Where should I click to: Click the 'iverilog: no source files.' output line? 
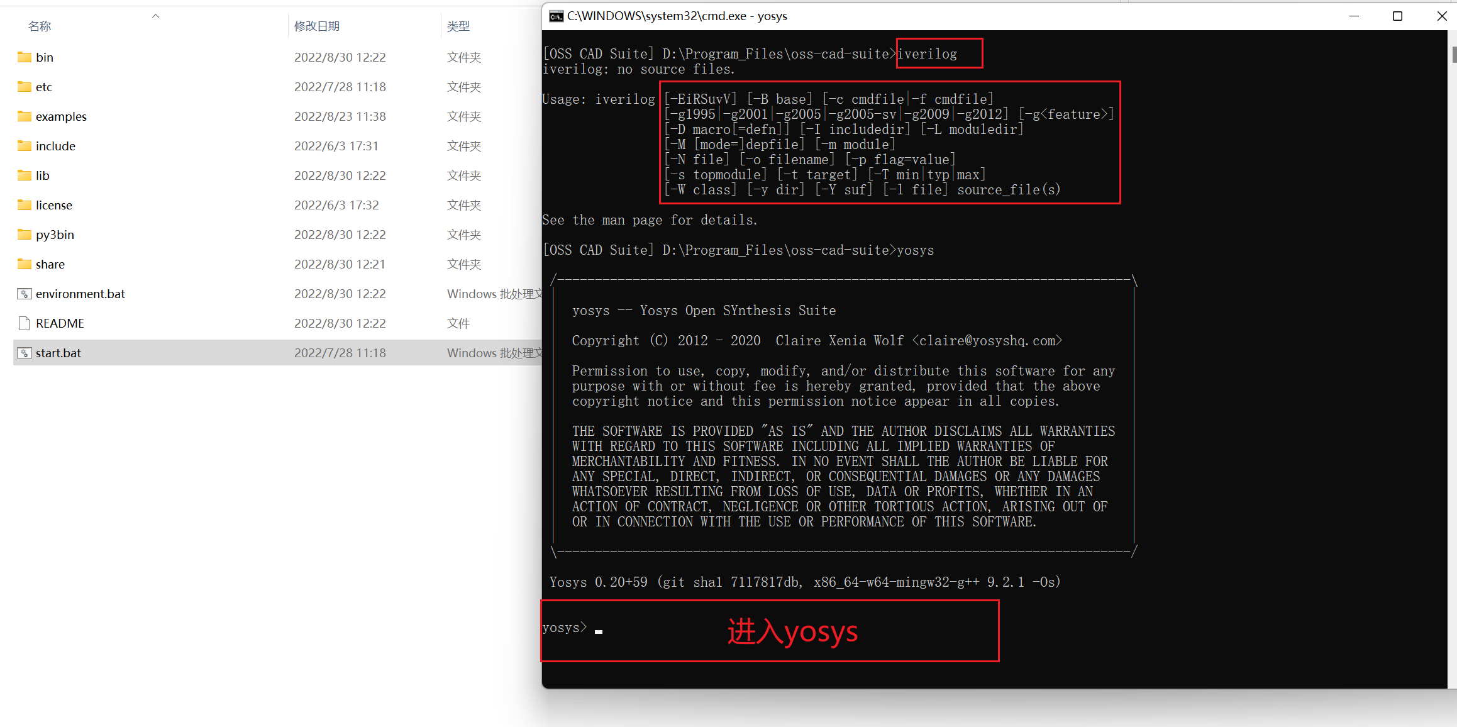[x=638, y=69]
